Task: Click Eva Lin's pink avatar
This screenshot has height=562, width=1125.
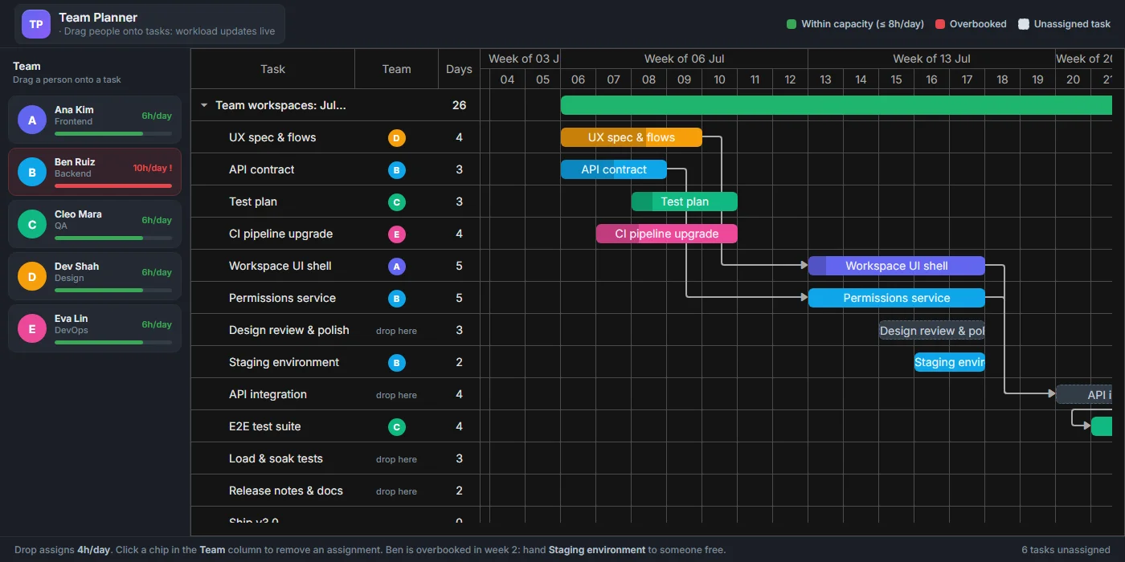Action: click(x=32, y=328)
